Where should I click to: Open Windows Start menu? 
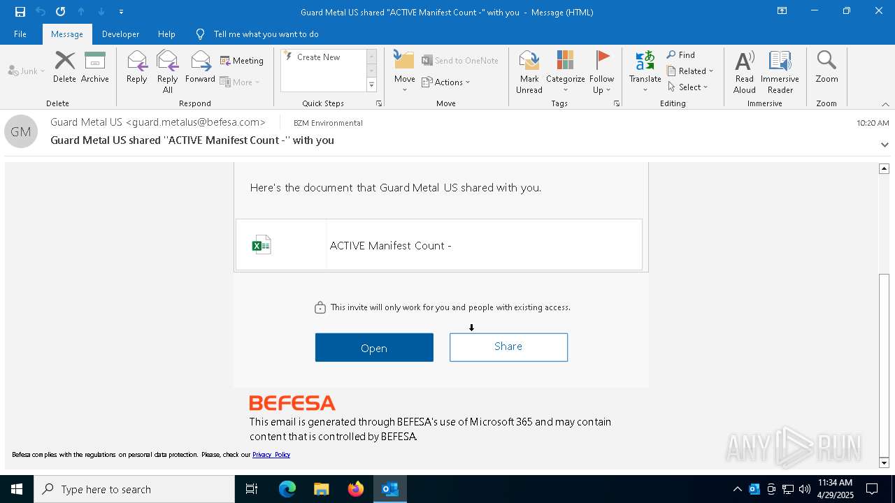click(x=17, y=489)
